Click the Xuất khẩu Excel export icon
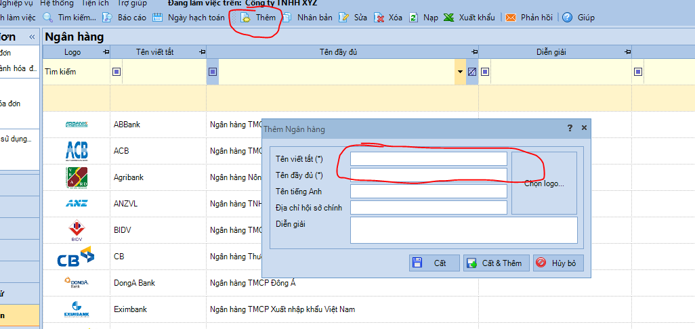This screenshot has height=329, width=695. [448, 18]
